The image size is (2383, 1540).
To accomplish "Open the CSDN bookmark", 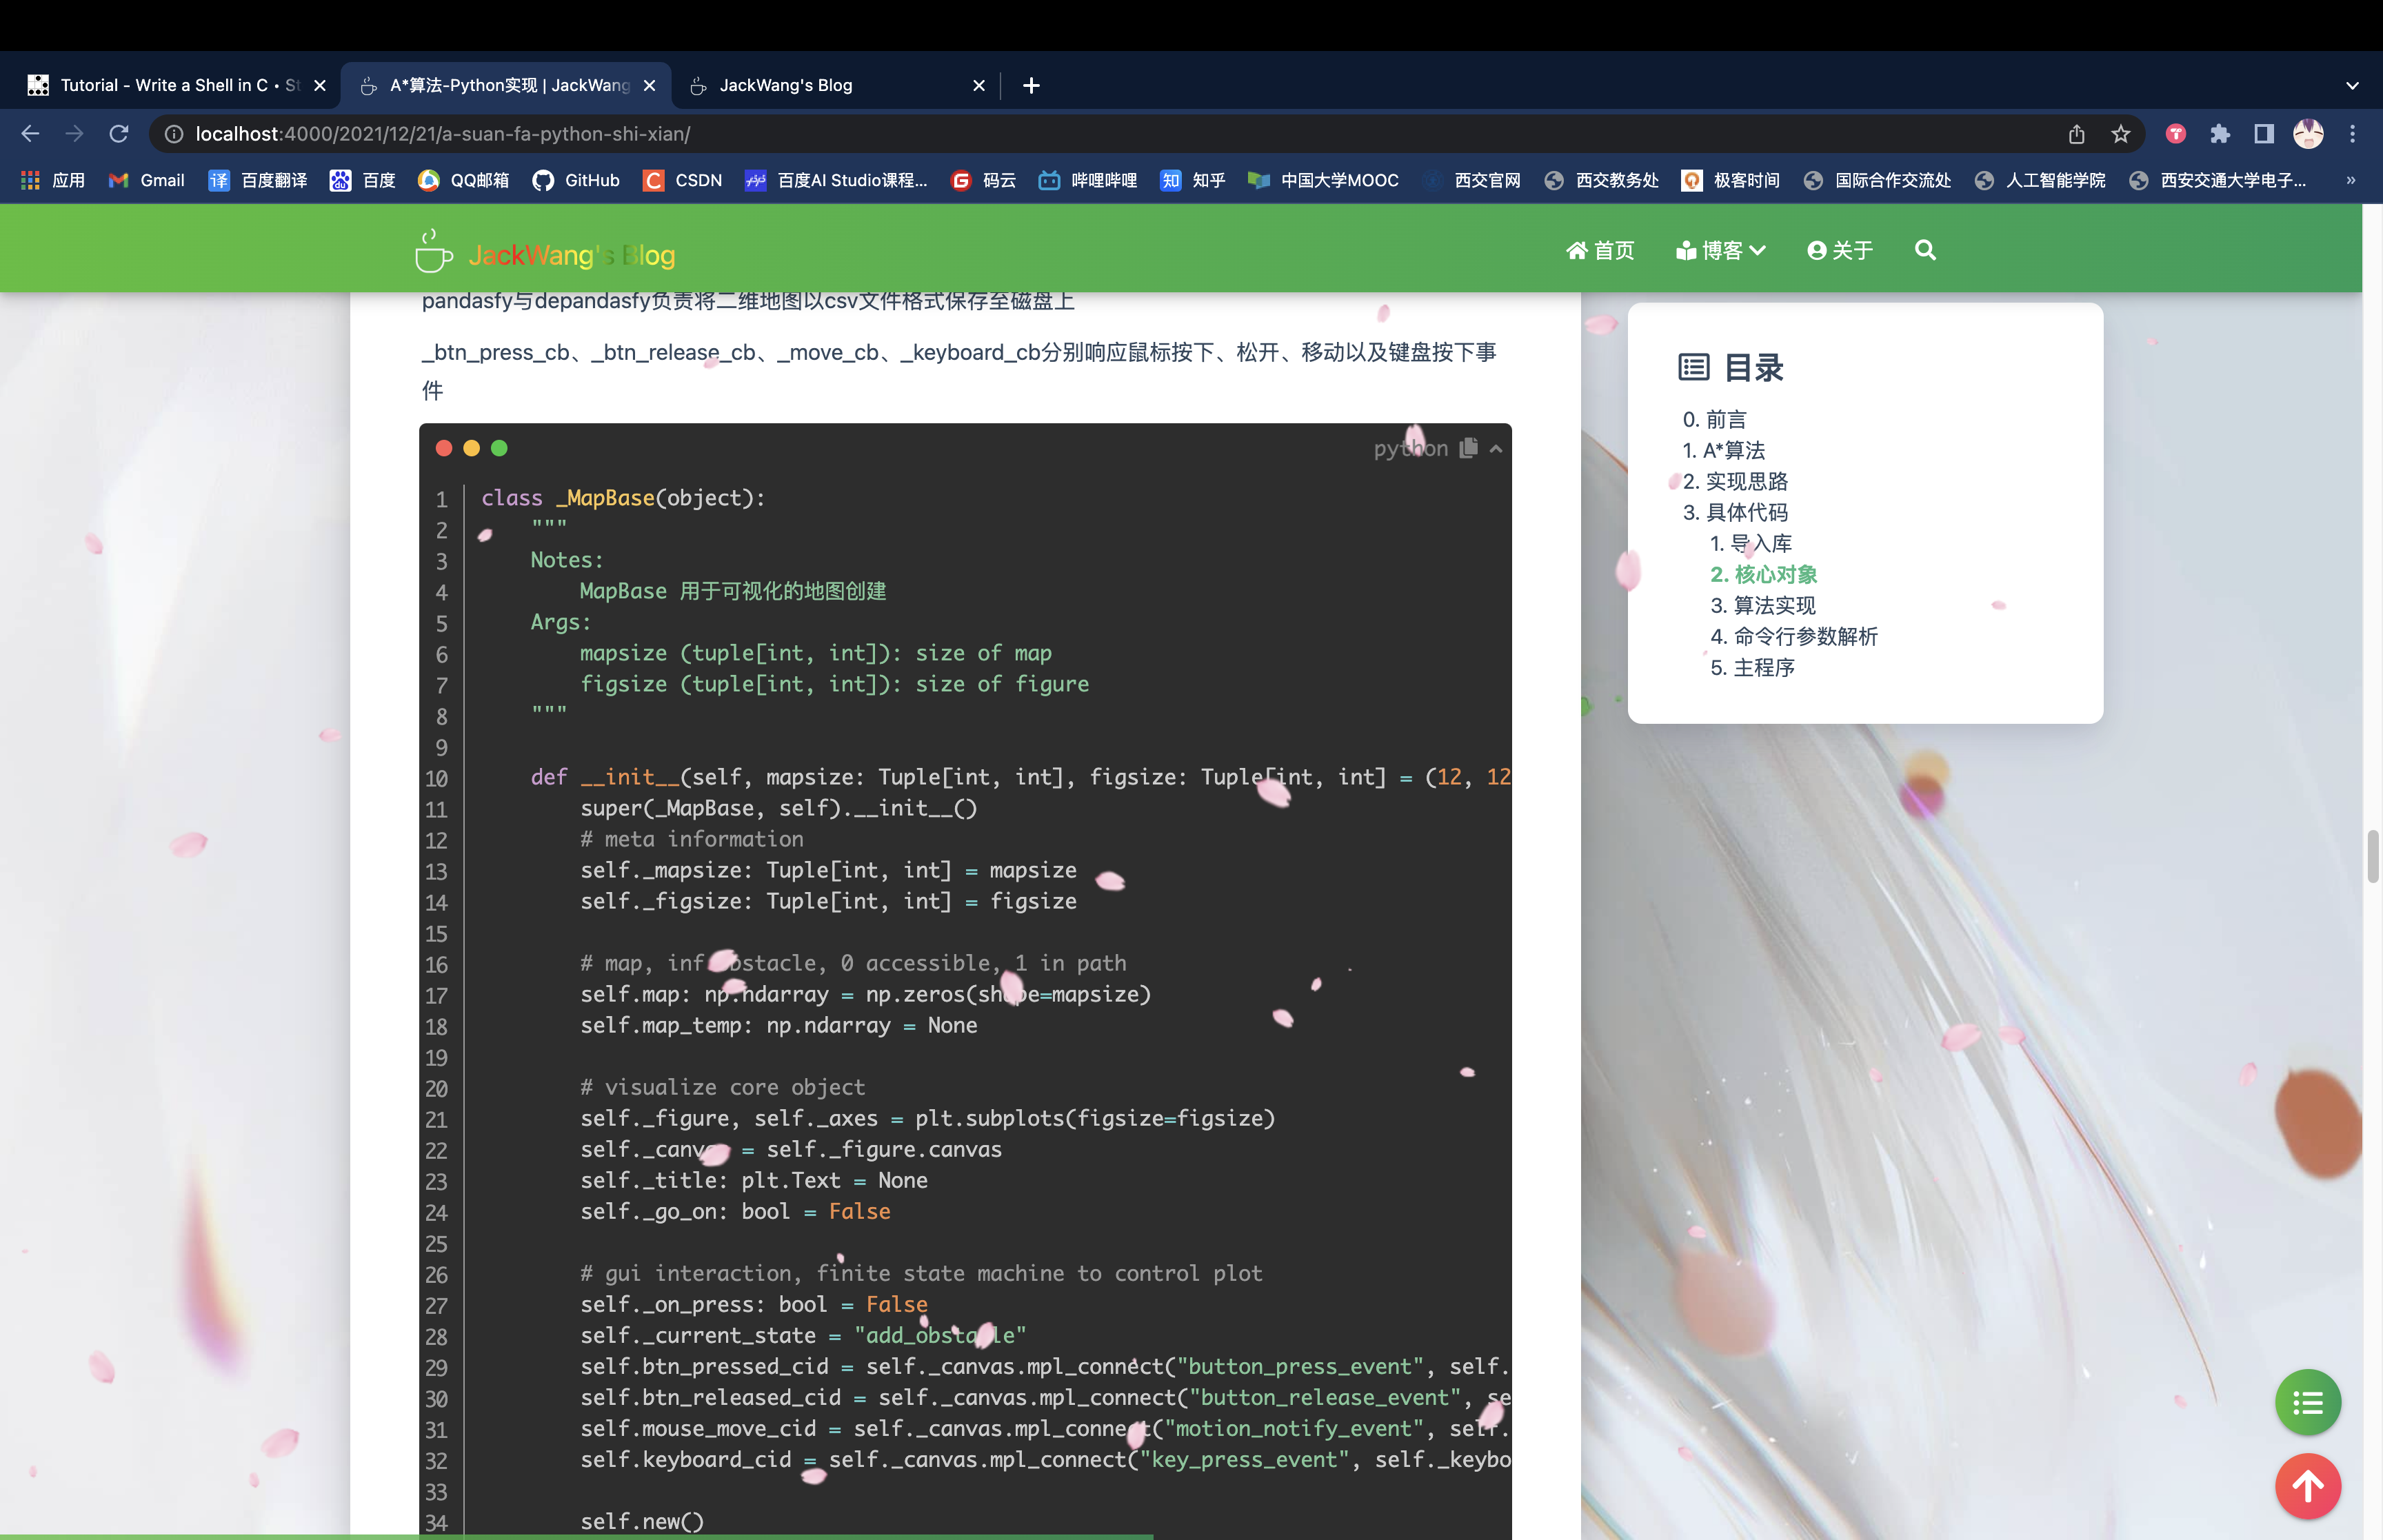I will (683, 180).
